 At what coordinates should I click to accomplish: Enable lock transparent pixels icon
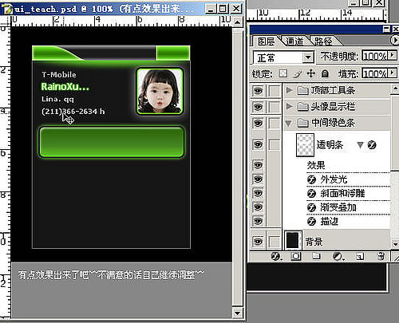point(283,73)
